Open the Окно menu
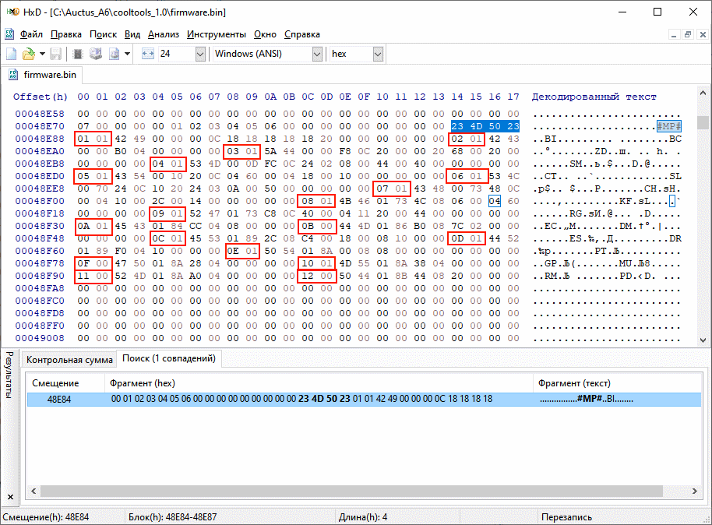This screenshot has height=525, width=712. (x=265, y=34)
